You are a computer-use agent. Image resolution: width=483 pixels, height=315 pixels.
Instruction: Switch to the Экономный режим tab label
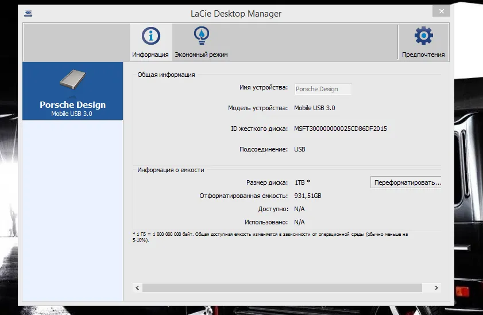coord(201,55)
